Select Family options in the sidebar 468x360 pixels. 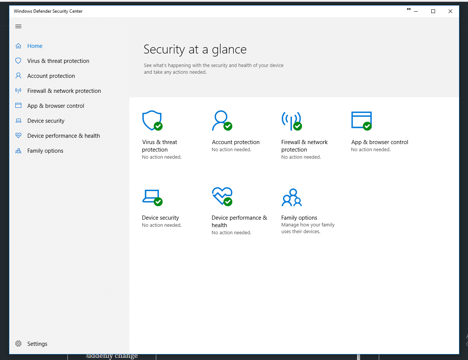(45, 151)
